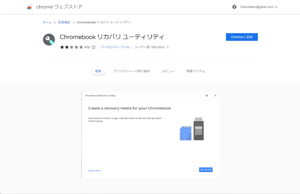Click the 'Chromebook リカバリ ユーティリティ' breadcrumb text
The width and height of the screenshot is (300, 194).
104,22
